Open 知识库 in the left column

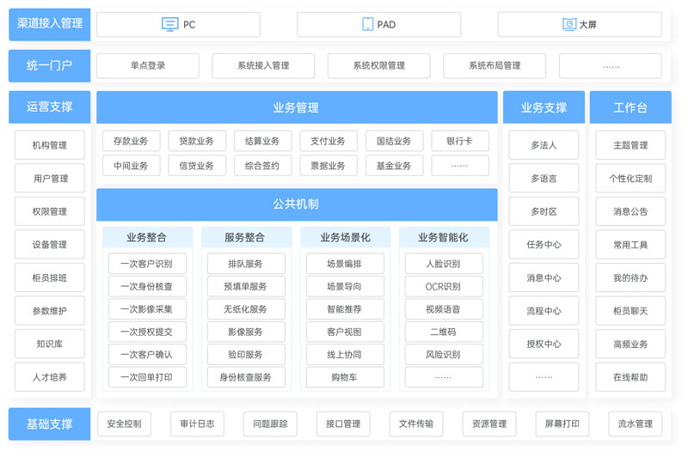pos(50,344)
